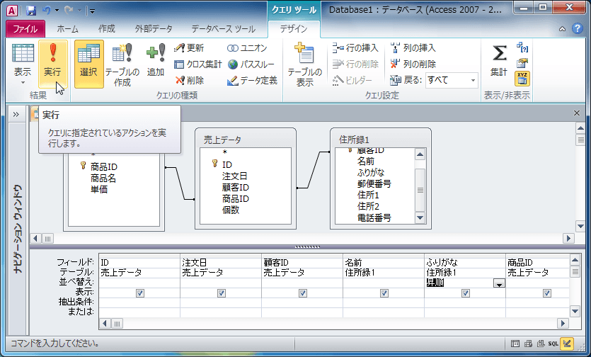Select the デザイン ribbon tab
Viewport: 591px width, 357px height.
tap(294, 28)
